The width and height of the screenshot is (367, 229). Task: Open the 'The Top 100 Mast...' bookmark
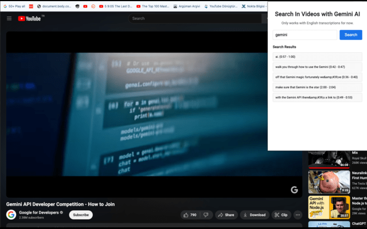pyautogui.click(x=153, y=6)
